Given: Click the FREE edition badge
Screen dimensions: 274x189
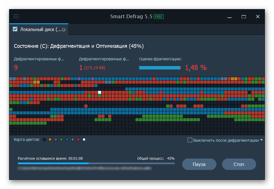Looking at the screenshot, I should [x=158, y=17].
